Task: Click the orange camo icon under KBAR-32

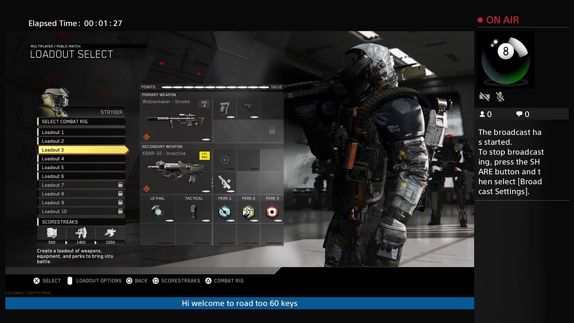Action: [x=146, y=188]
